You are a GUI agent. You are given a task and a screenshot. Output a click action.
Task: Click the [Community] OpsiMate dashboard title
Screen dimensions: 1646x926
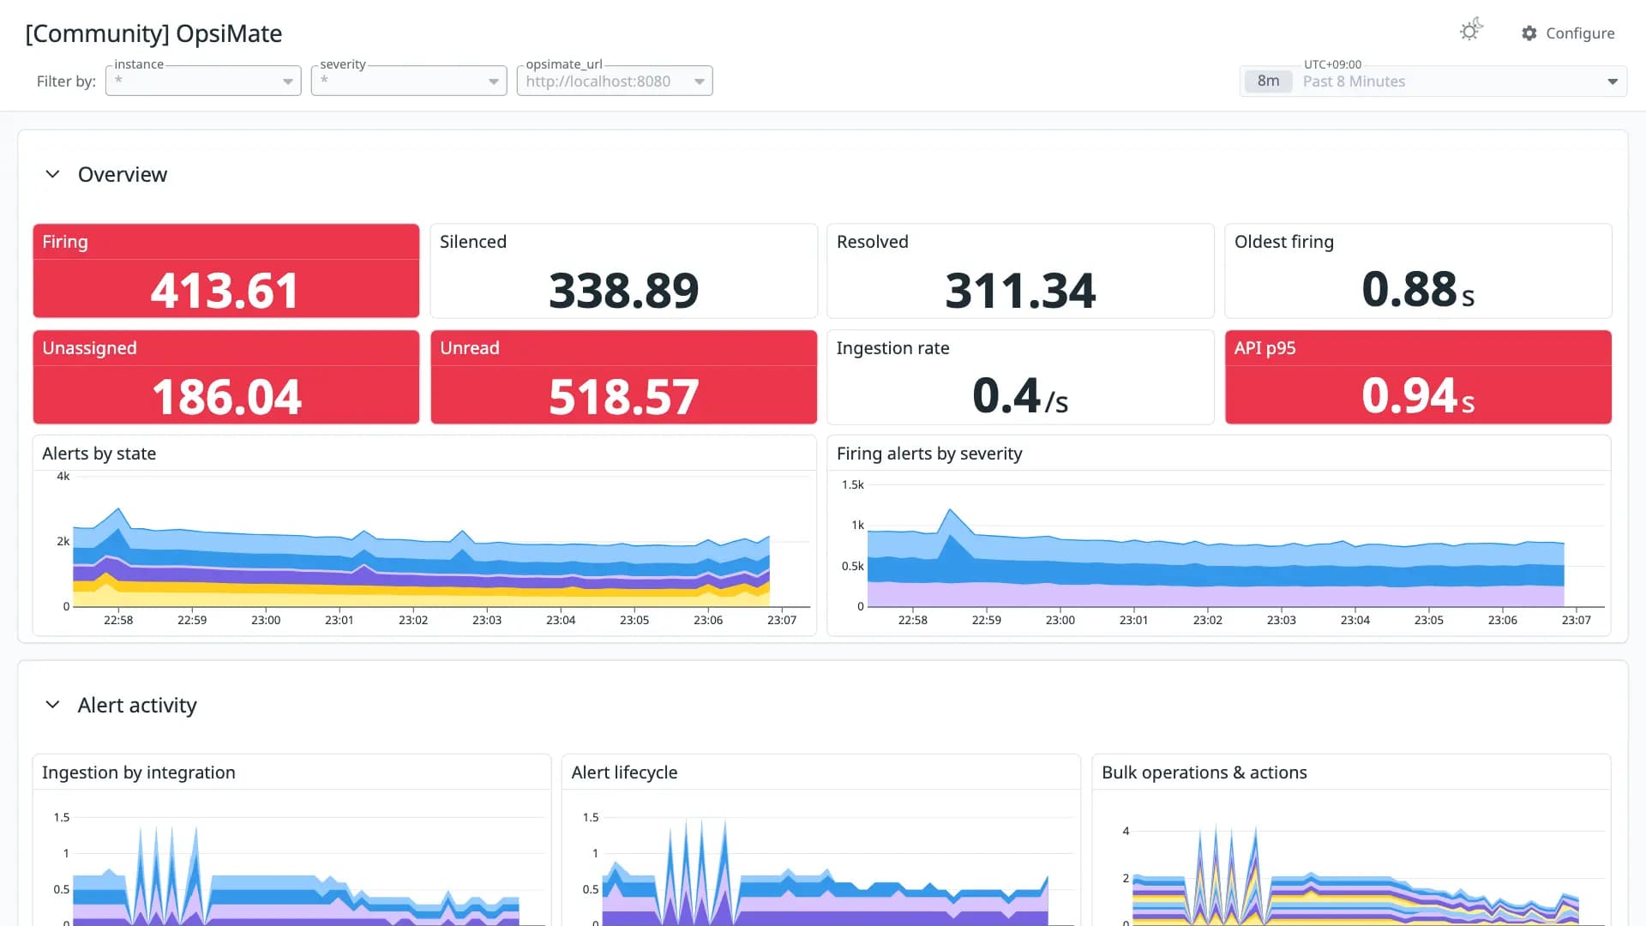tap(153, 33)
